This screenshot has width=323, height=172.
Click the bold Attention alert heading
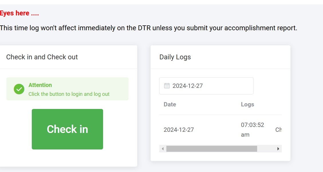click(40, 85)
